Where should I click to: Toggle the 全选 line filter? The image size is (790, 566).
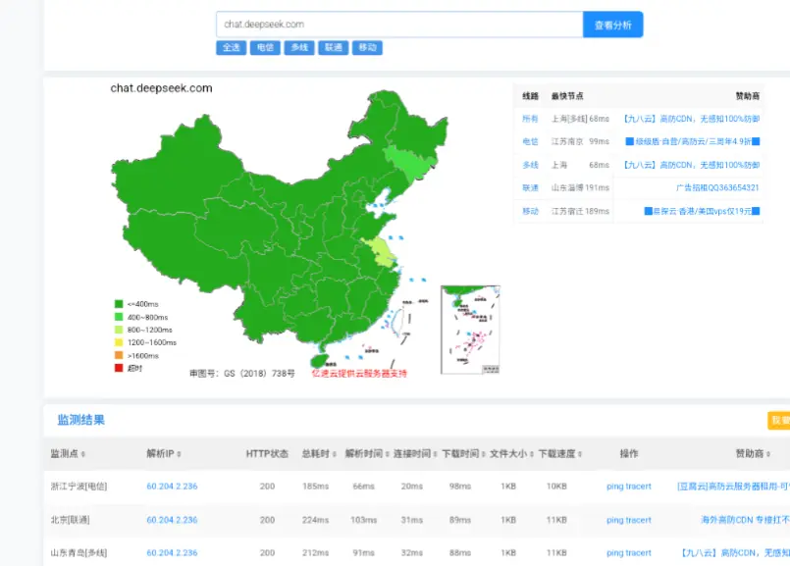coord(232,47)
